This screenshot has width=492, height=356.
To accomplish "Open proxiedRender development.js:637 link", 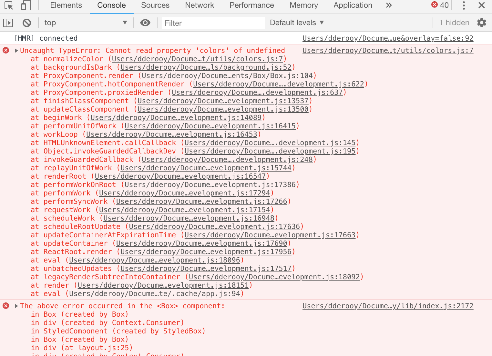I will [x=257, y=92].
